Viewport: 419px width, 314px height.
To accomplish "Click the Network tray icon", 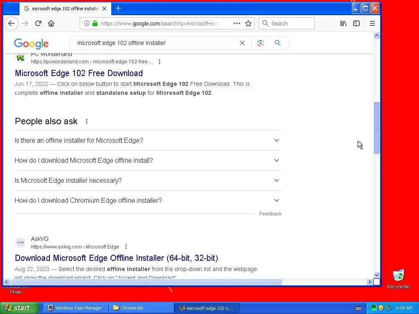I will point(389,308).
